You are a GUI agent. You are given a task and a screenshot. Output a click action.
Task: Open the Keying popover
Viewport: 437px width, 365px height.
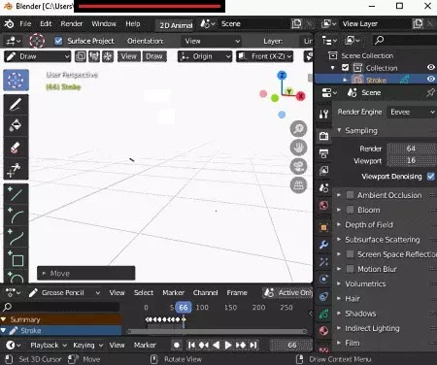click(x=87, y=346)
